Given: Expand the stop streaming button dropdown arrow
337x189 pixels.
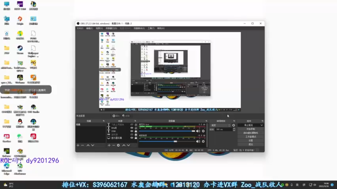Looking at the screenshot, I should pyautogui.click(x=262, y=125).
